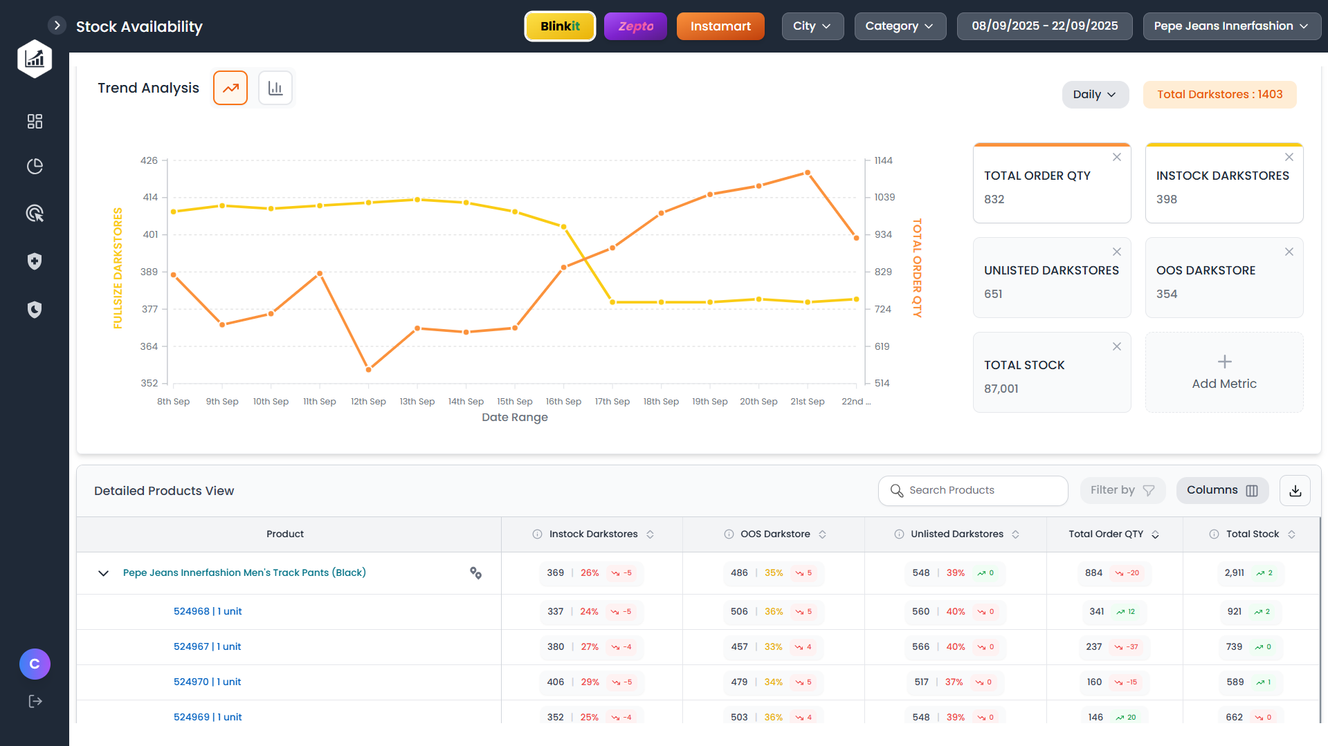Viewport: 1328px width, 746px height.
Task: Switch to bar chart view
Action: click(275, 88)
